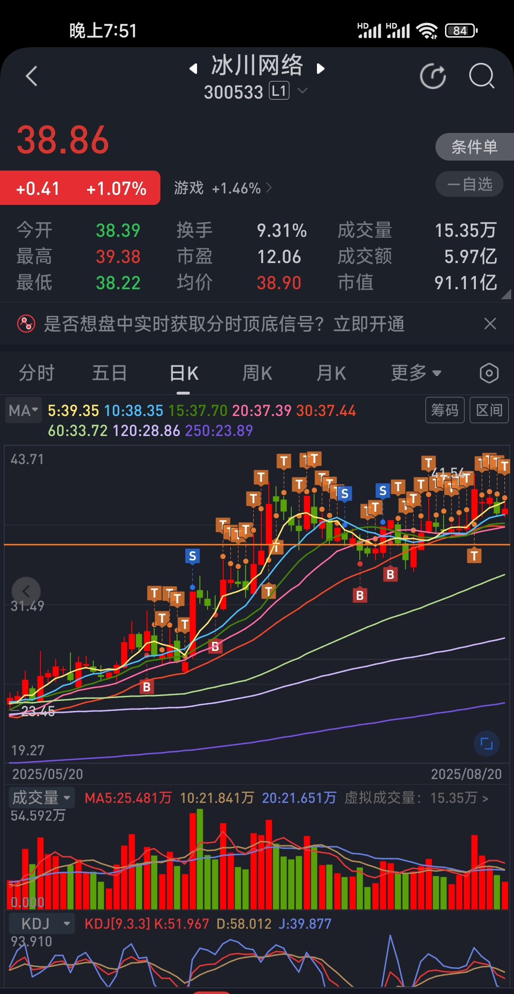Open the 条件单 conditional order button
The height and width of the screenshot is (994, 514).
(x=474, y=147)
